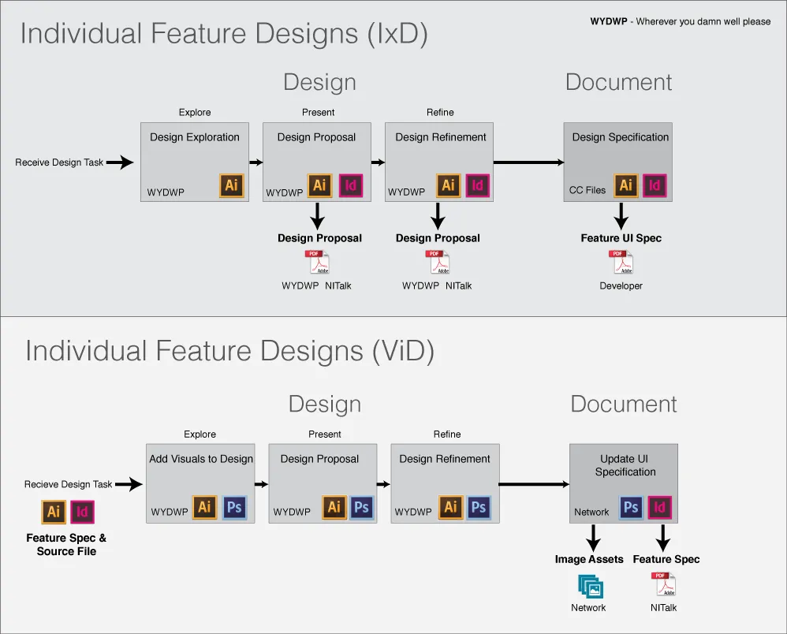Open the PDF icon under Feature UI Spec
The image size is (787, 634).
pos(621,260)
